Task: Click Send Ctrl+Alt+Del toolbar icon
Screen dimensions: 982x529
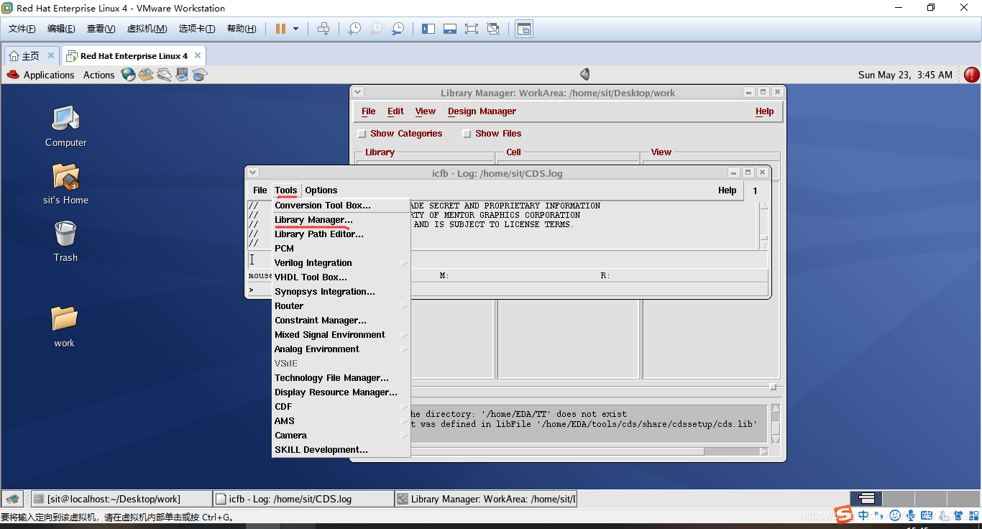Action: pos(323,29)
